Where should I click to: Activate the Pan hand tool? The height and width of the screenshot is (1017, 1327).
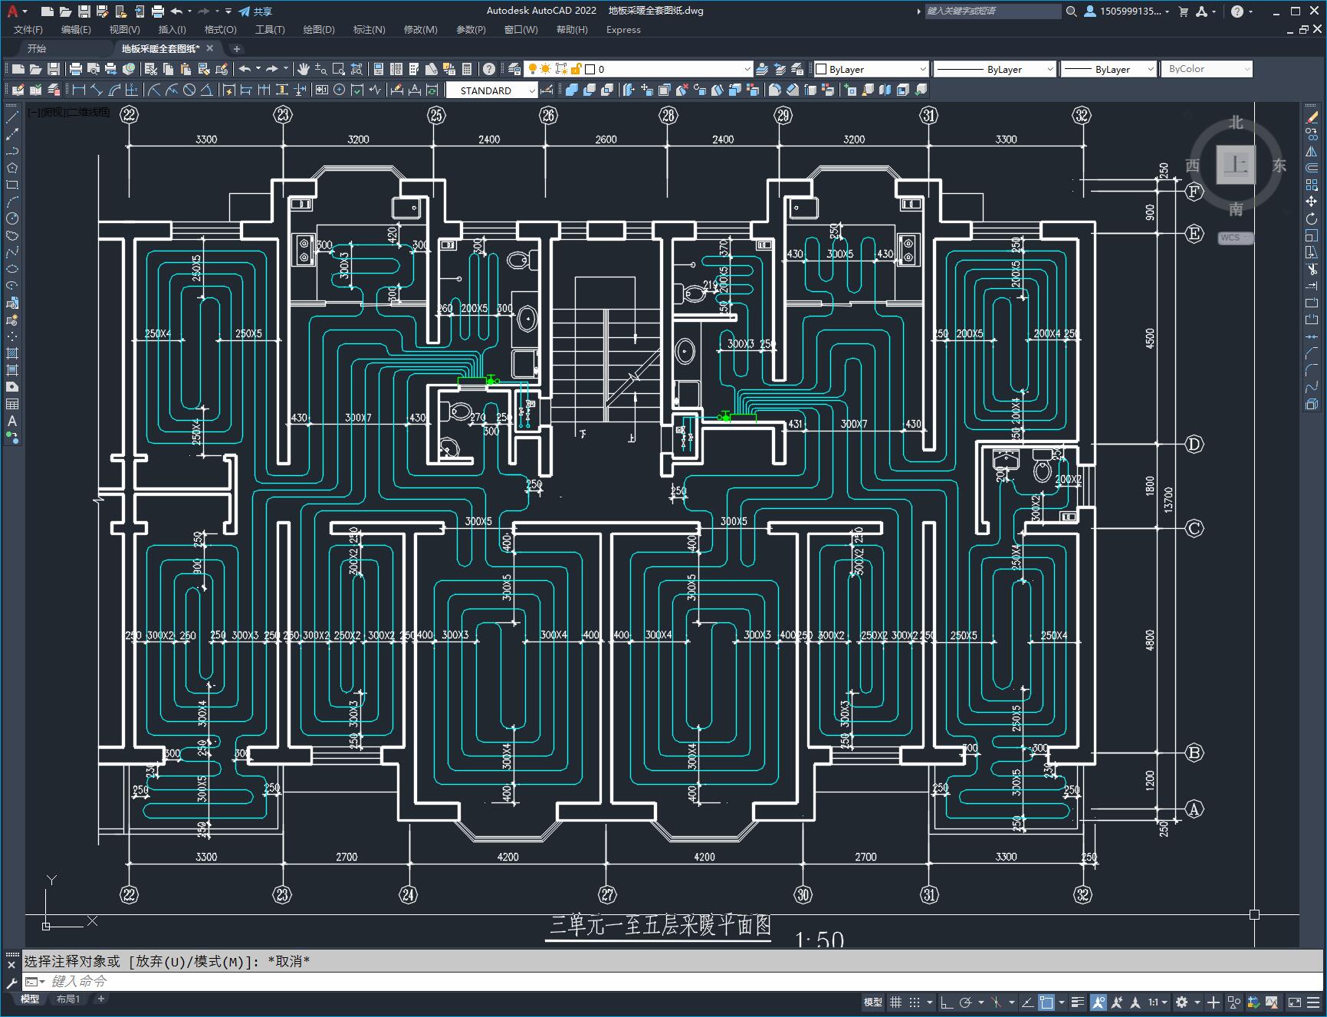[304, 69]
